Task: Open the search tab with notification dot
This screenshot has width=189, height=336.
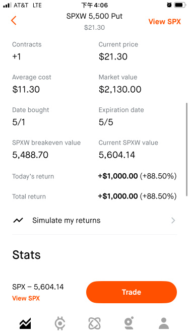Action: 129,323
